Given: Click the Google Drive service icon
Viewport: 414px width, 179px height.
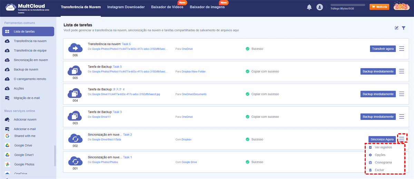Looking at the screenshot, I should pyautogui.click(x=7, y=145).
